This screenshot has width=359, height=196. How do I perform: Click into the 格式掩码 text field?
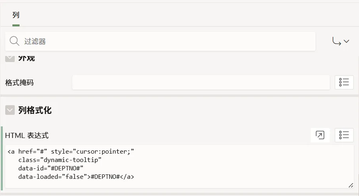tap(201, 82)
